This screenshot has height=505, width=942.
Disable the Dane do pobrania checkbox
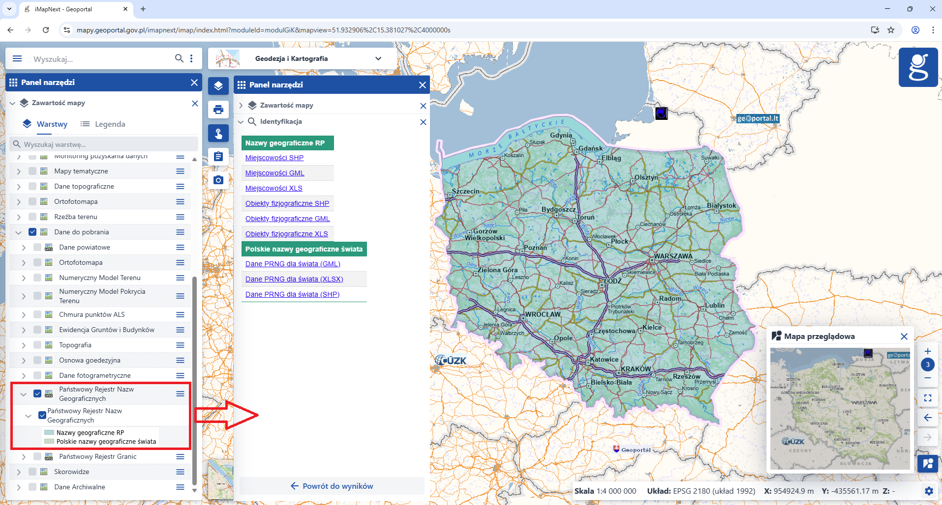[x=33, y=231]
